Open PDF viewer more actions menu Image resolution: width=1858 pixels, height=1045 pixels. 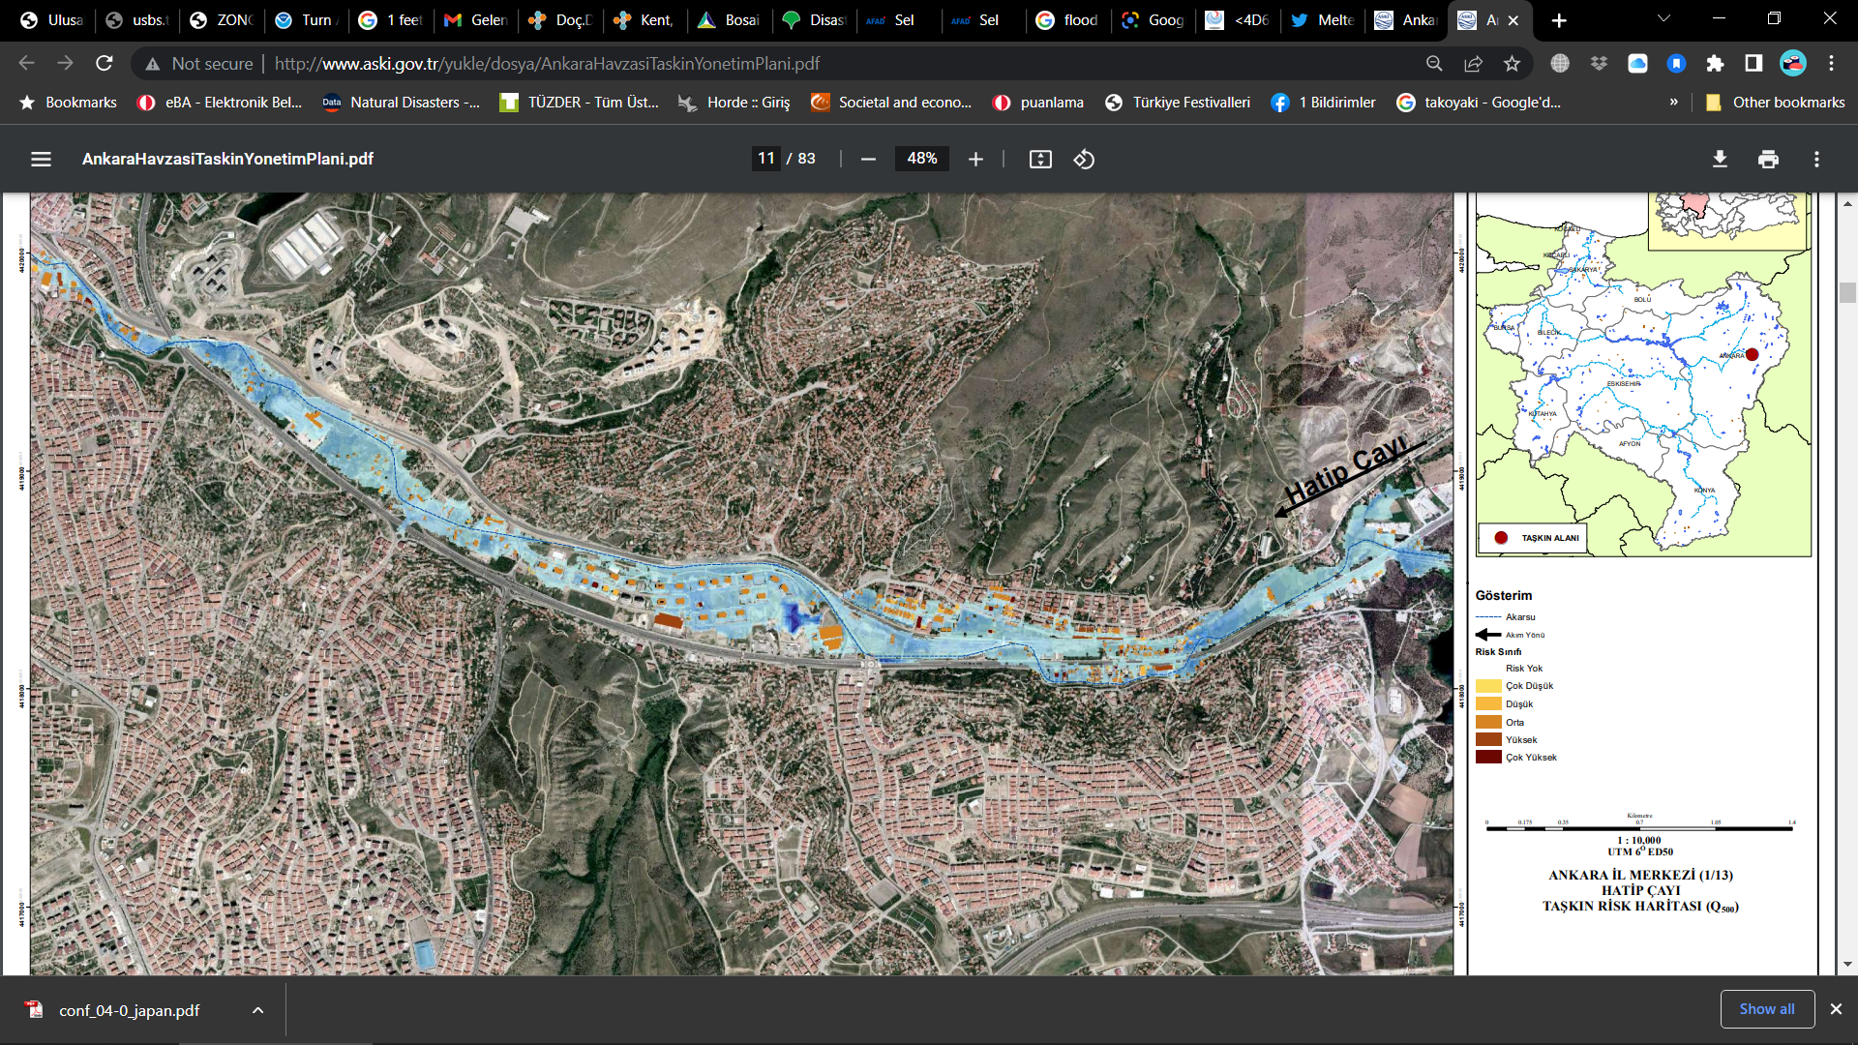[1816, 159]
